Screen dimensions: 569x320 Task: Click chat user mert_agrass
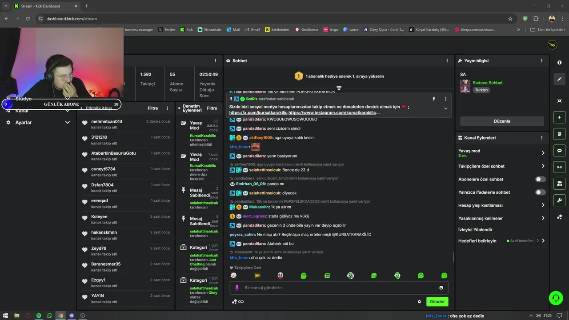(x=255, y=216)
